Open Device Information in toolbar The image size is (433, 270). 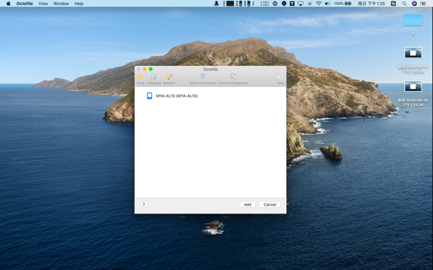coord(203,77)
